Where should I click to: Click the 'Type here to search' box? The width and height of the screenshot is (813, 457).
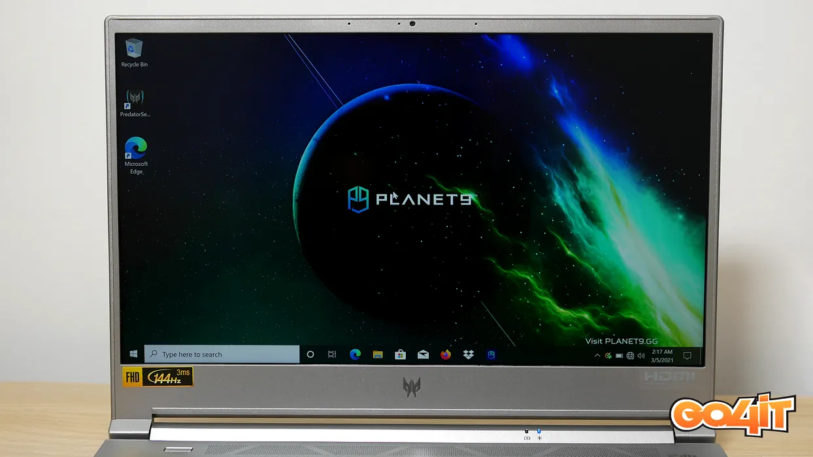pos(222,355)
